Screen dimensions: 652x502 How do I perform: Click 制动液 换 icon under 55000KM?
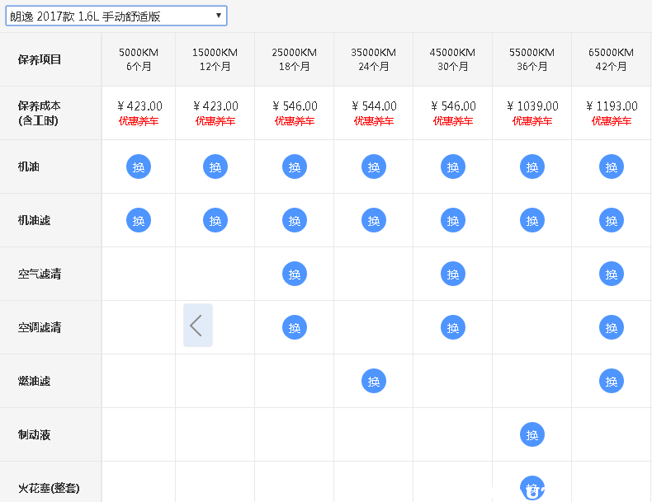pyautogui.click(x=532, y=434)
